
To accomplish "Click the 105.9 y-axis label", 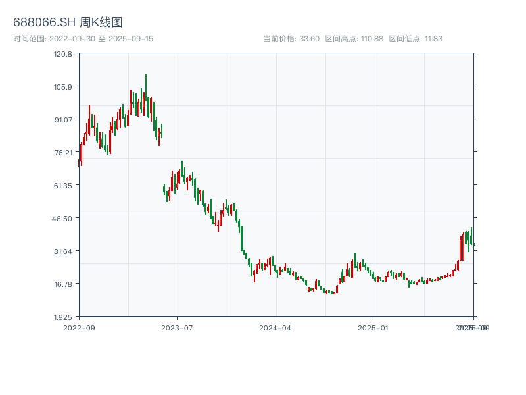I will (63, 87).
